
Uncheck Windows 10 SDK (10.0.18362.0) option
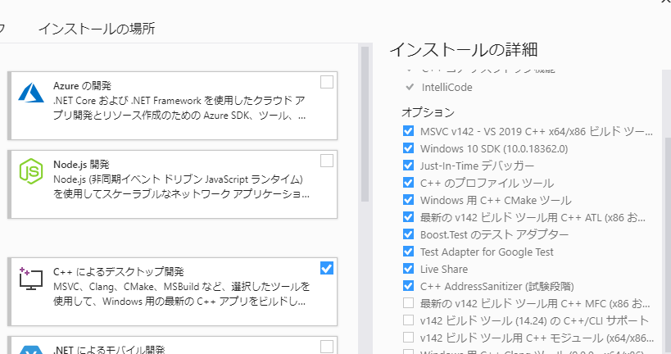[408, 148]
